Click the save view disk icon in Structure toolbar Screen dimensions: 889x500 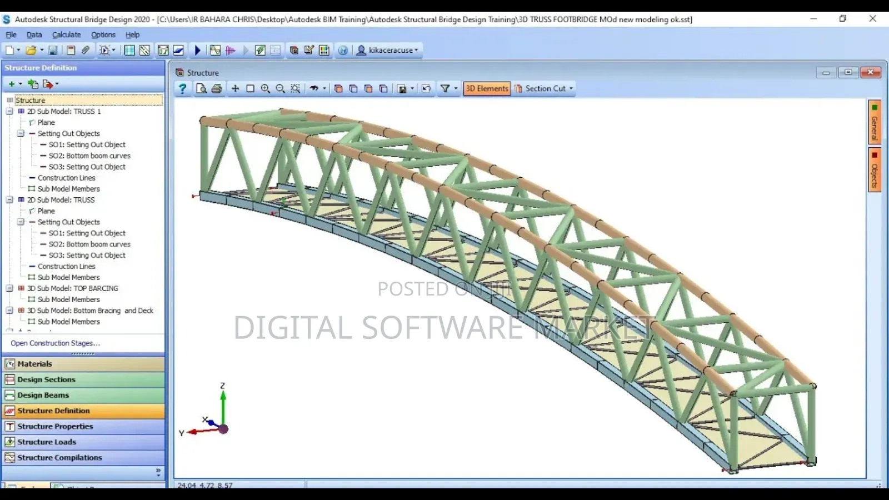[402, 88]
